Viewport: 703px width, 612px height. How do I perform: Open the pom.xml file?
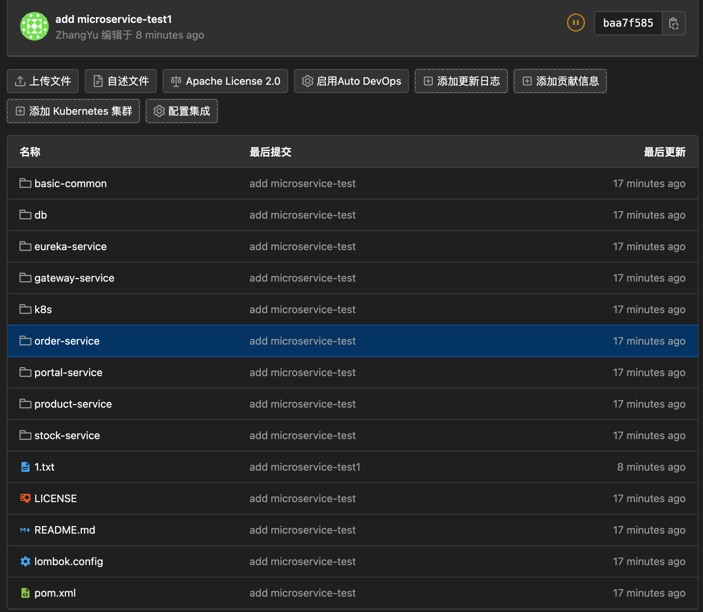point(55,593)
